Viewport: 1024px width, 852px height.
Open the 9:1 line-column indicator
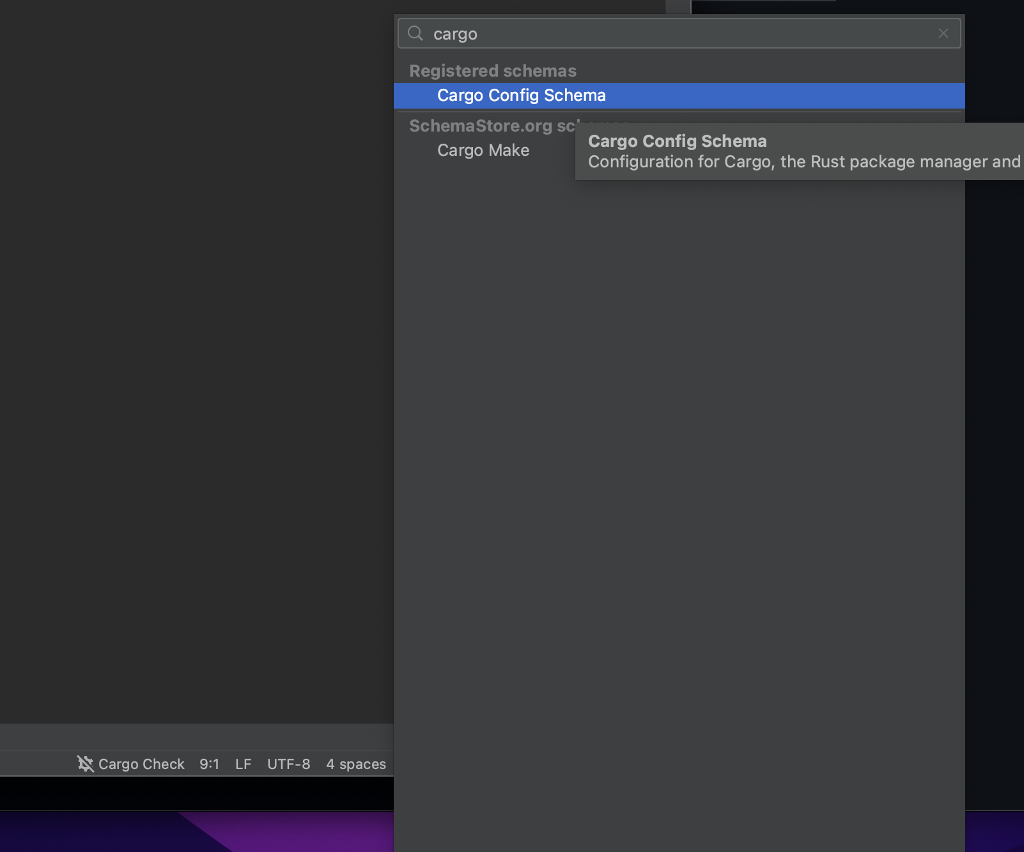tap(209, 764)
